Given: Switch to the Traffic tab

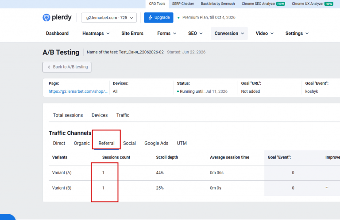Looking at the screenshot, I should click(x=123, y=115).
